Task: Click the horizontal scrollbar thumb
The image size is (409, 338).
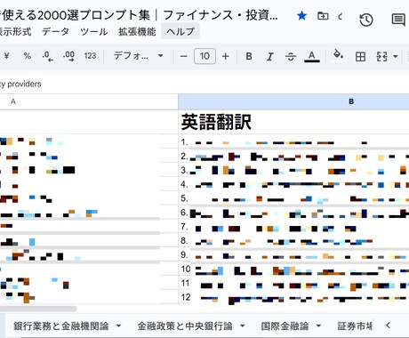Action: click(38, 309)
